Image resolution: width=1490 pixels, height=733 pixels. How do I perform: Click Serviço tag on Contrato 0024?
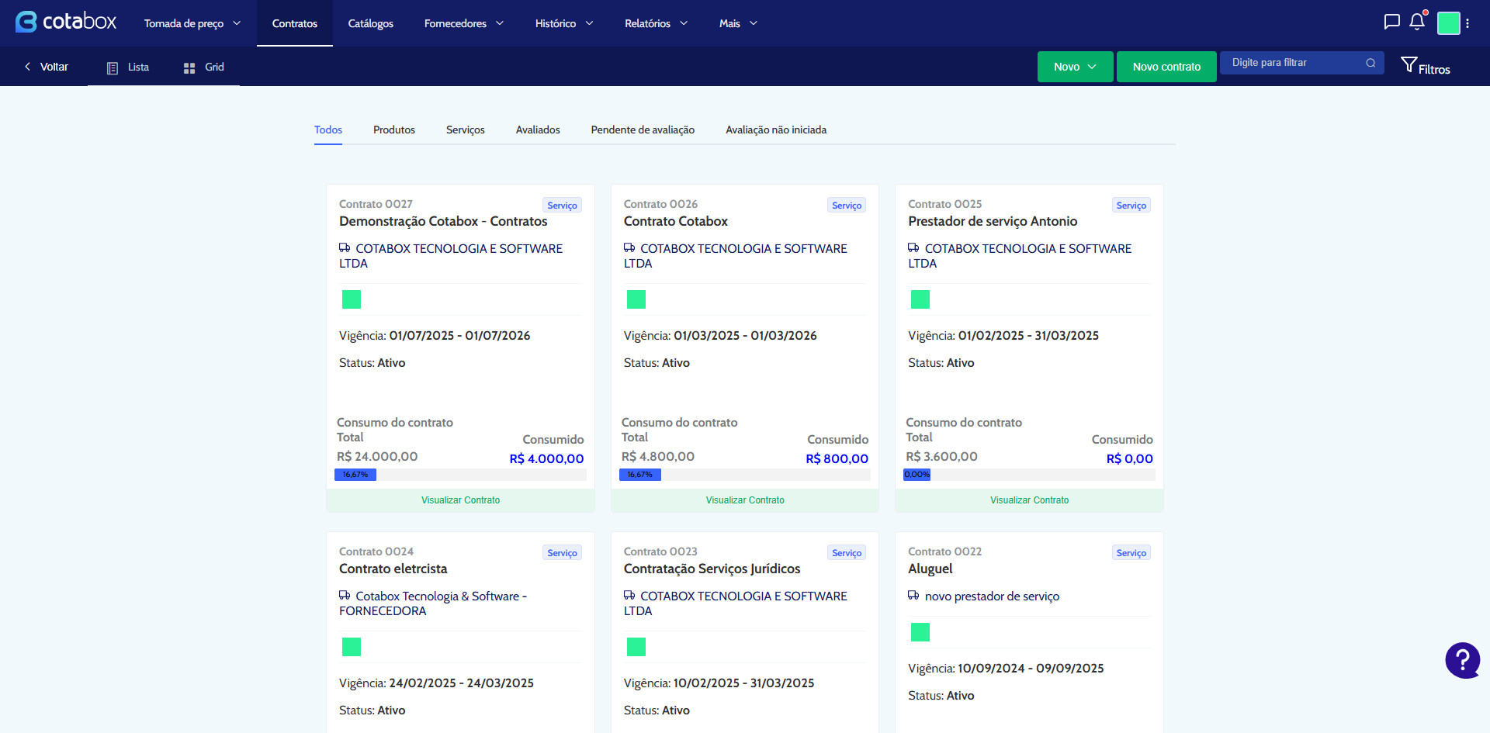point(562,553)
